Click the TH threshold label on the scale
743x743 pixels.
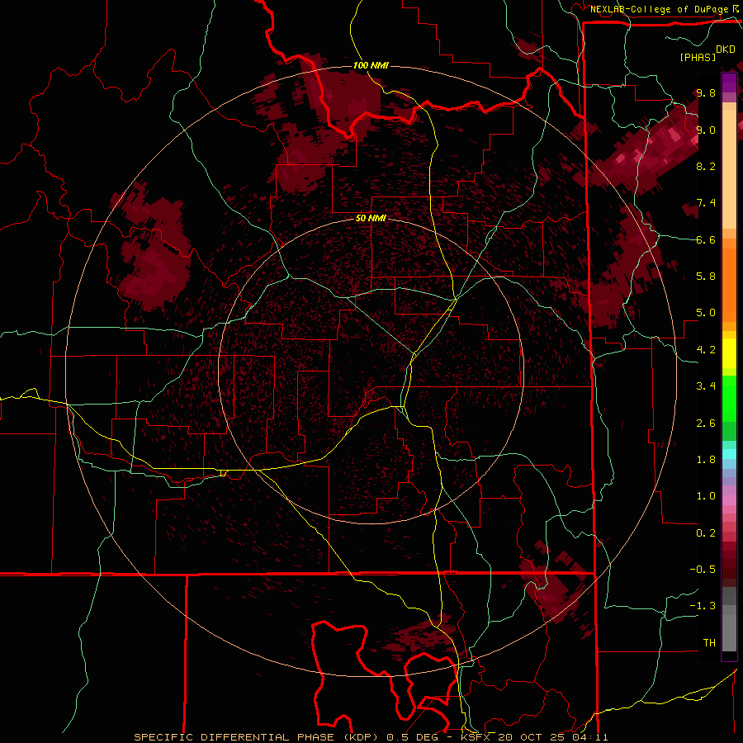click(x=709, y=643)
